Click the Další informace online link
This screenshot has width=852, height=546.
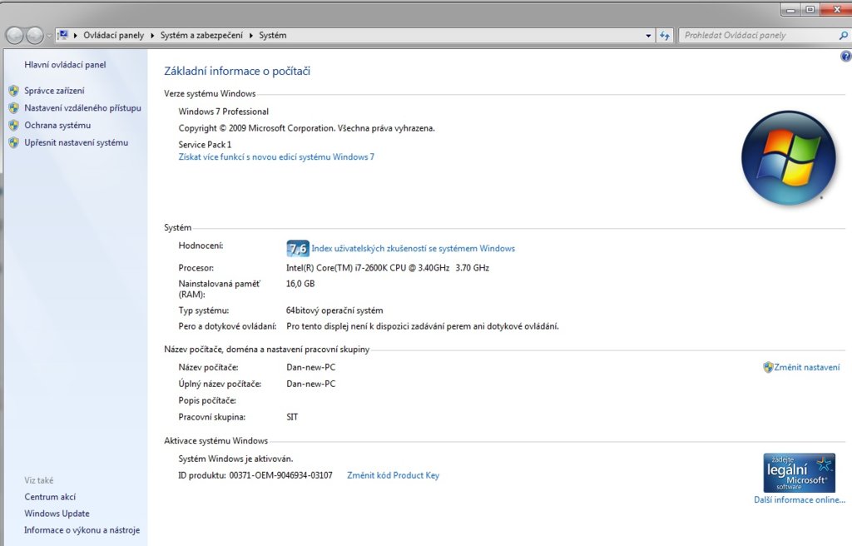pos(799,499)
